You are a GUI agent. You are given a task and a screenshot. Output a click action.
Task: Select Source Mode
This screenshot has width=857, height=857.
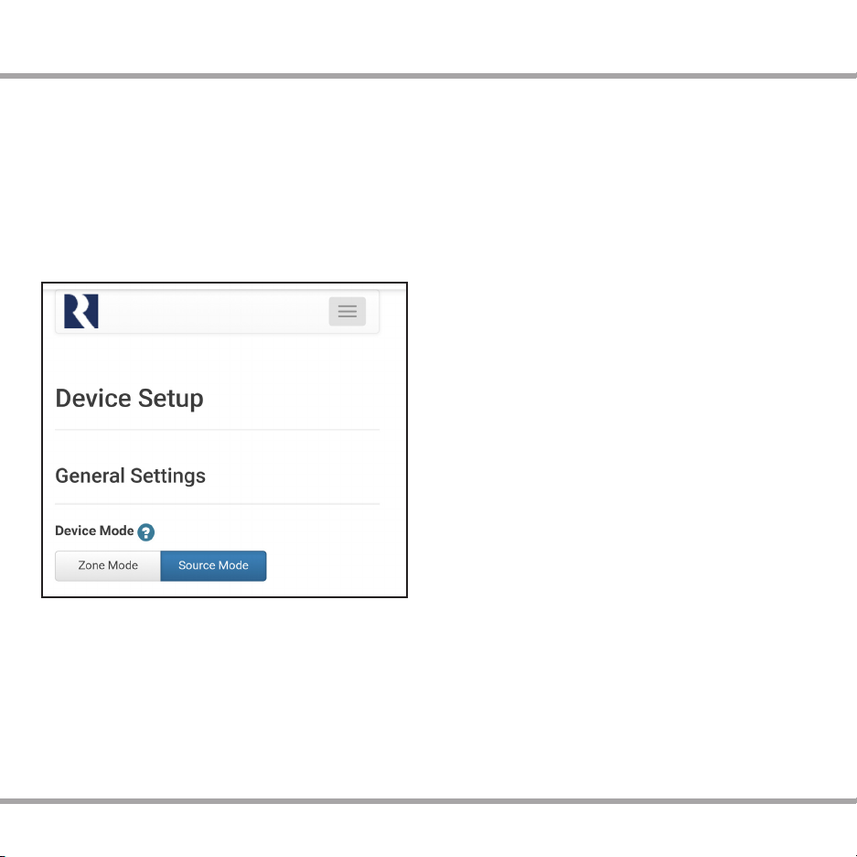pyautogui.click(x=213, y=565)
